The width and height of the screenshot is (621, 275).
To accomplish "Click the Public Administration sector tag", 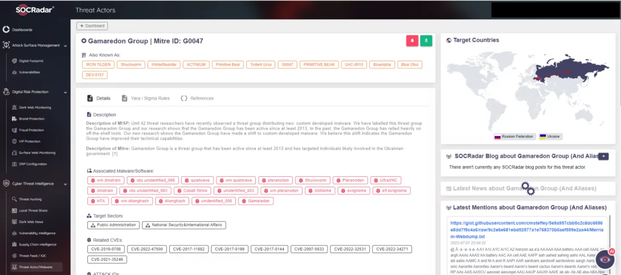I will coord(113,225).
